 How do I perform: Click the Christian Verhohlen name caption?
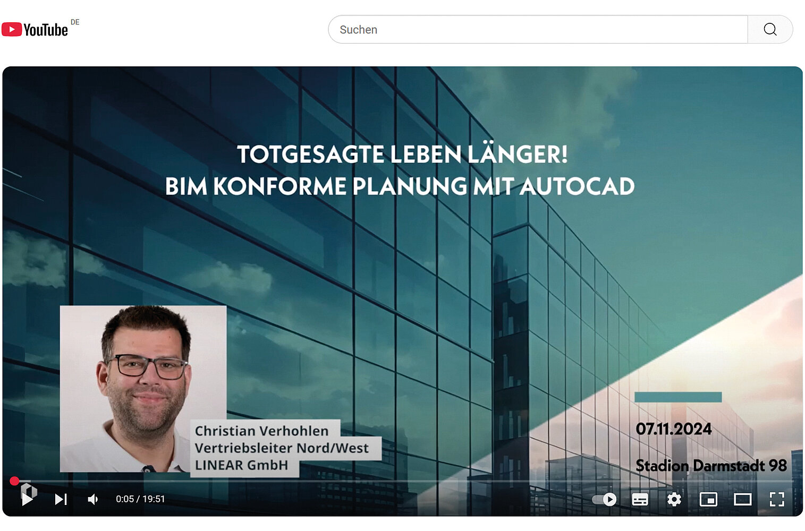point(261,431)
